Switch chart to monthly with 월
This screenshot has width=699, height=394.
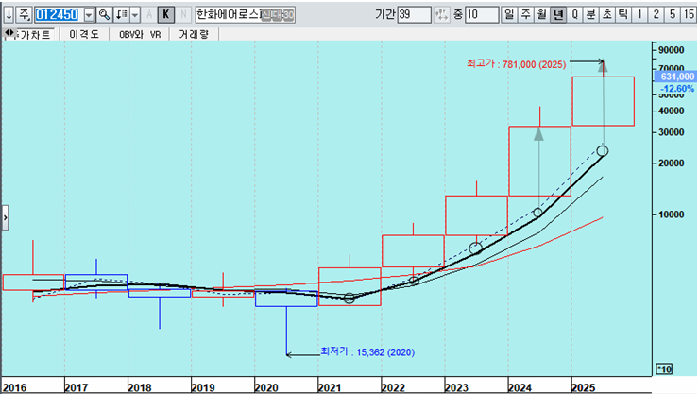[541, 15]
